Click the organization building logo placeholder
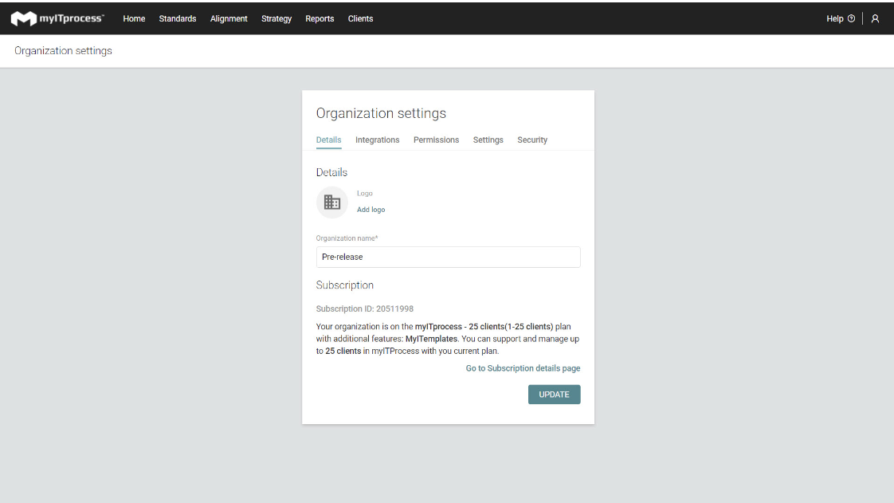The width and height of the screenshot is (894, 503). coord(331,202)
